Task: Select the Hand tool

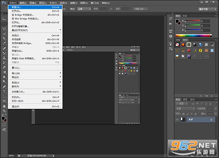Action: [4, 106]
